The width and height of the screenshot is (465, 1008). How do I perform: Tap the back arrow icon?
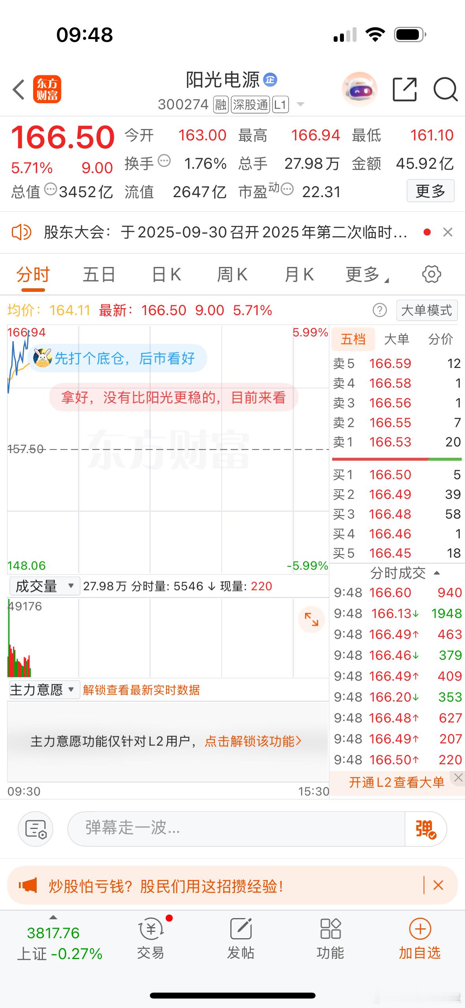tap(19, 90)
